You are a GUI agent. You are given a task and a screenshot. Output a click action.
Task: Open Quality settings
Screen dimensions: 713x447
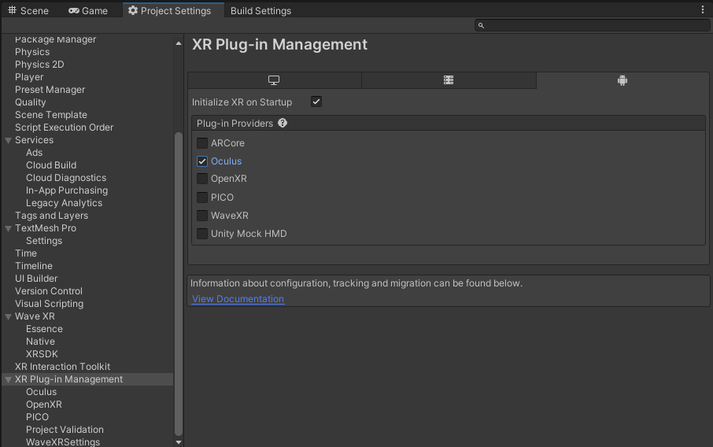31,102
